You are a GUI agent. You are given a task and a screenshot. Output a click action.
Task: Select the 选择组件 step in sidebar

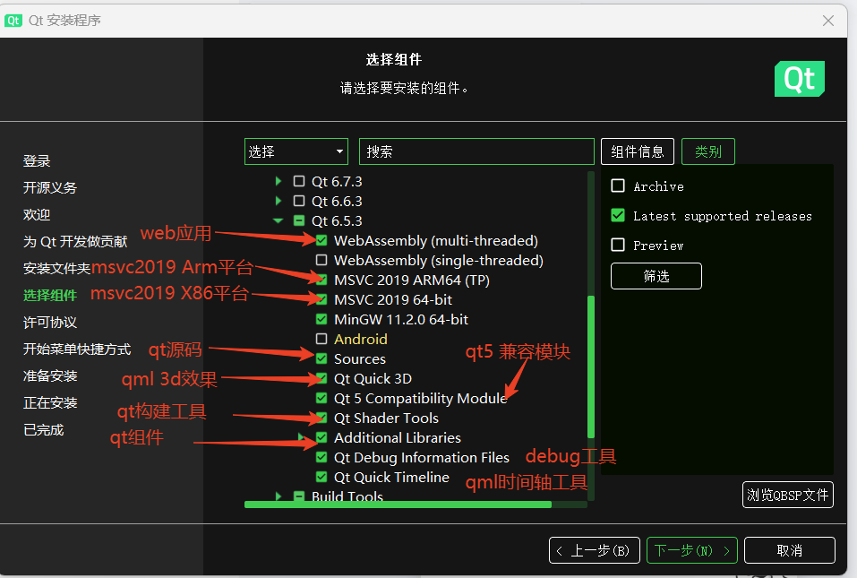pos(50,296)
